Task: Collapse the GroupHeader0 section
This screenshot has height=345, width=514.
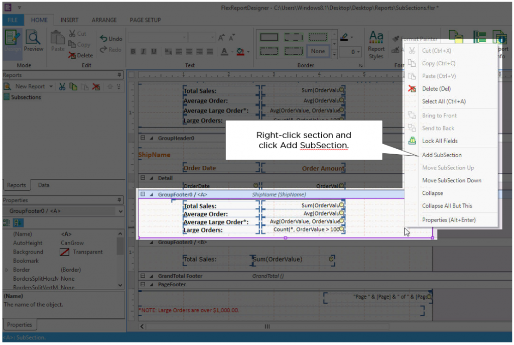Action: point(143,138)
